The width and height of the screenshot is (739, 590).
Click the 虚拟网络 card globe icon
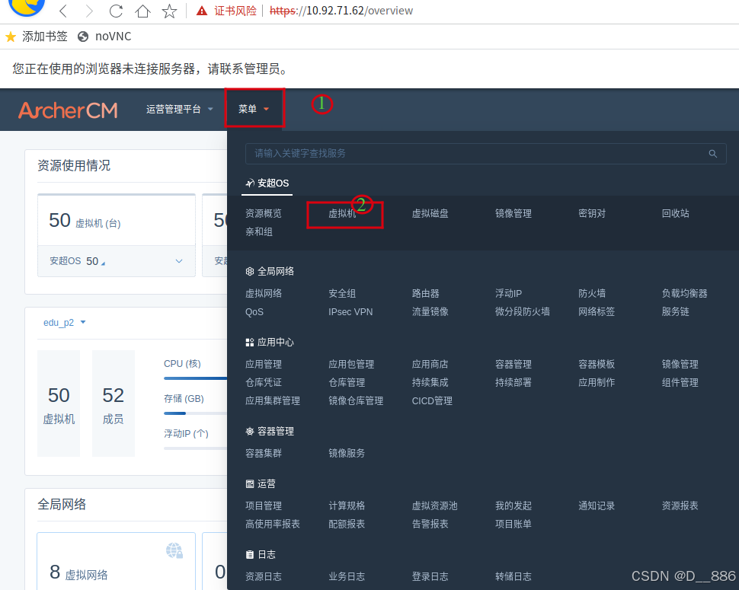[174, 550]
